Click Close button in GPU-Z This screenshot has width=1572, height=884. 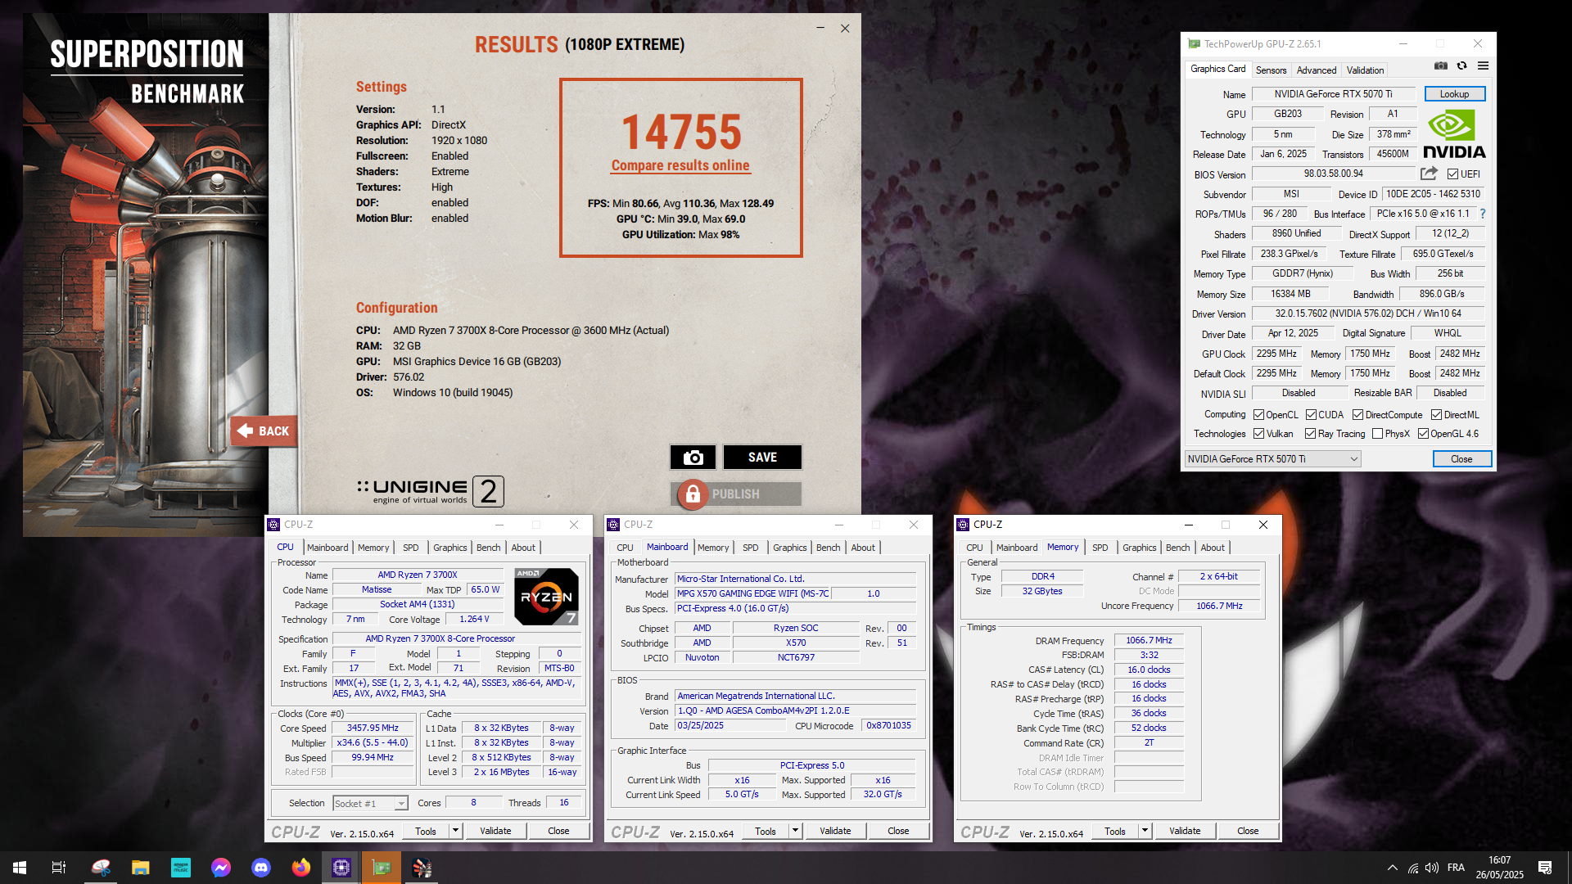[1461, 459]
